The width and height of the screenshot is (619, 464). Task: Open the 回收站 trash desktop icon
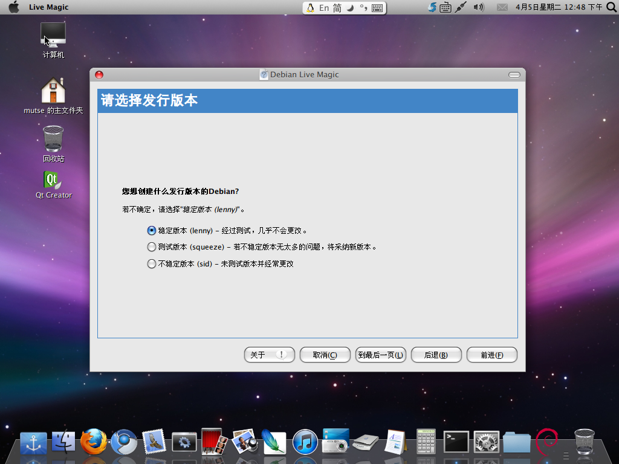pos(53,144)
